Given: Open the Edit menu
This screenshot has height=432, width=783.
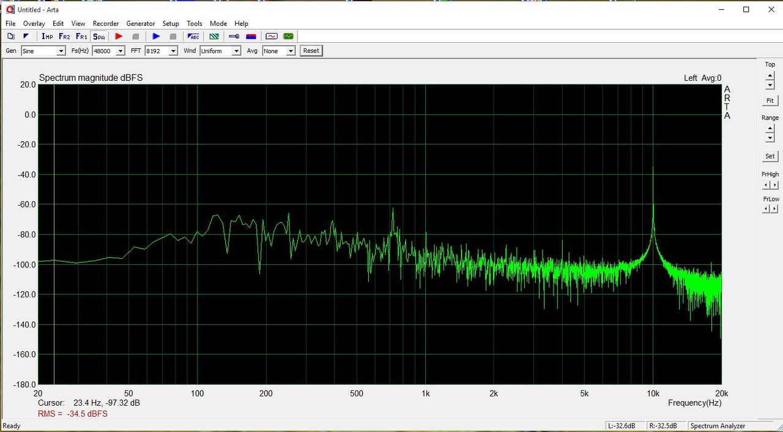Looking at the screenshot, I should coord(58,23).
